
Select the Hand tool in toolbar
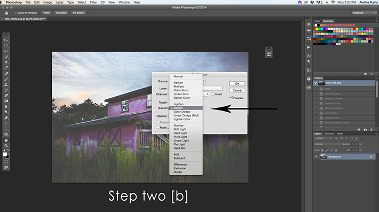point(6,140)
